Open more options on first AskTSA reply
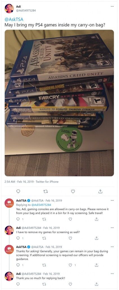 click(x=112, y=200)
